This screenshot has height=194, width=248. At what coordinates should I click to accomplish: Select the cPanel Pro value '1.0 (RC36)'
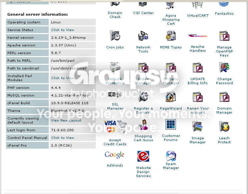tap(61, 146)
